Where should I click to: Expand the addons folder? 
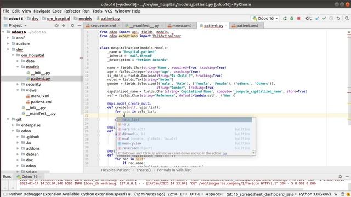click(x=18, y=148)
